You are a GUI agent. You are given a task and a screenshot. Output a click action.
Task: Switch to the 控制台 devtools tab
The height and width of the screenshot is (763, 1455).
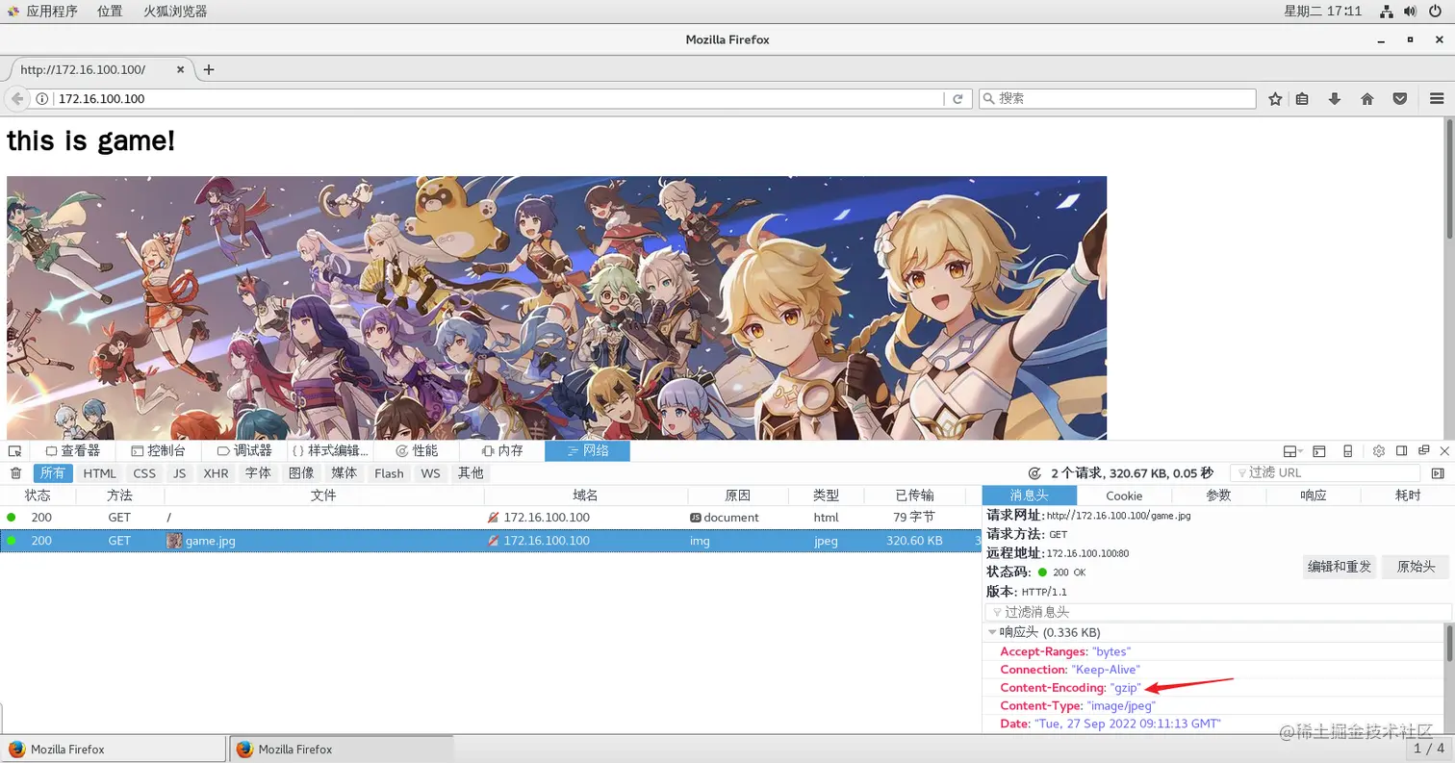(159, 451)
